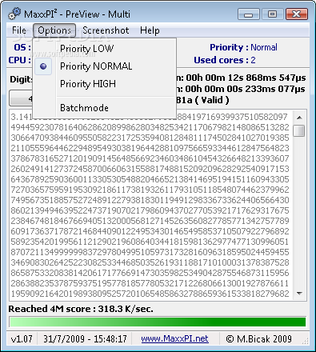The image size is (316, 352).
Task: Click the MaxxPI gear app icon
Action: [14, 14]
